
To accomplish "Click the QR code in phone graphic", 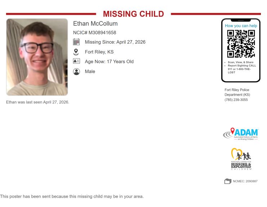I will [x=241, y=44].
